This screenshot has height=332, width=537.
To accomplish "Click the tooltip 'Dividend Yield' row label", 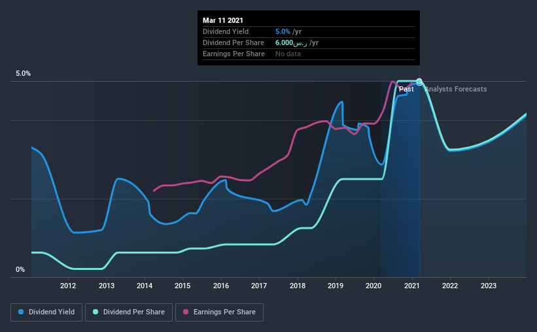I will [x=226, y=31].
